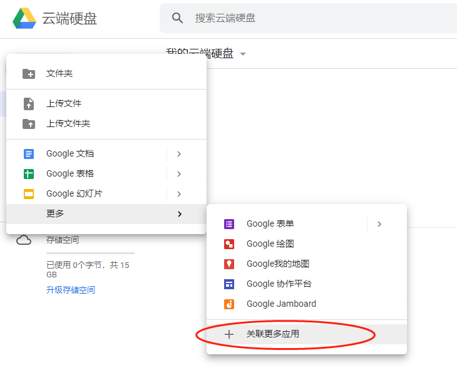The width and height of the screenshot is (457, 380).
Task: Click the Google Sites blue icon
Action: point(229,284)
